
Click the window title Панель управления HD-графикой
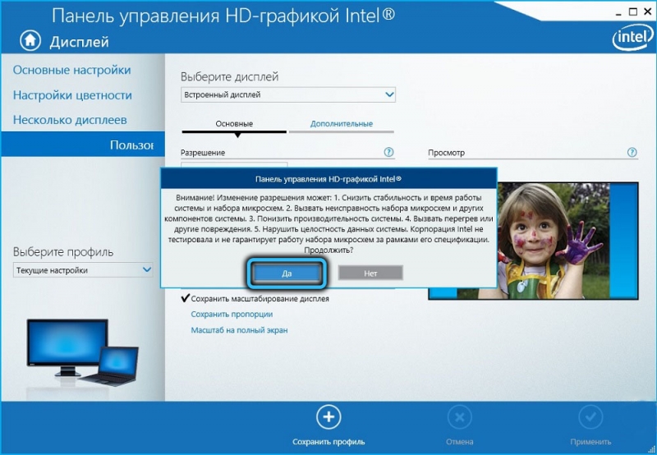click(223, 16)
